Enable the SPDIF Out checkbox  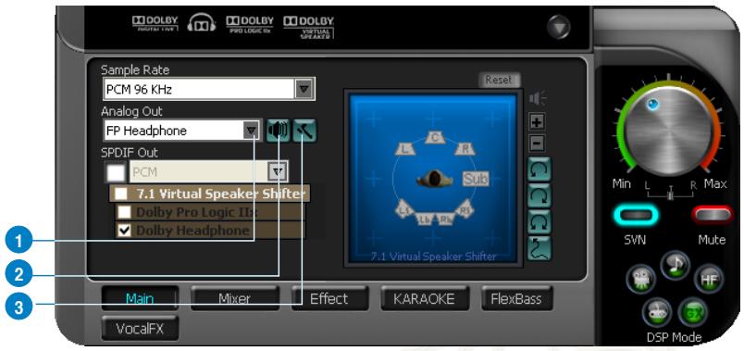116,172
